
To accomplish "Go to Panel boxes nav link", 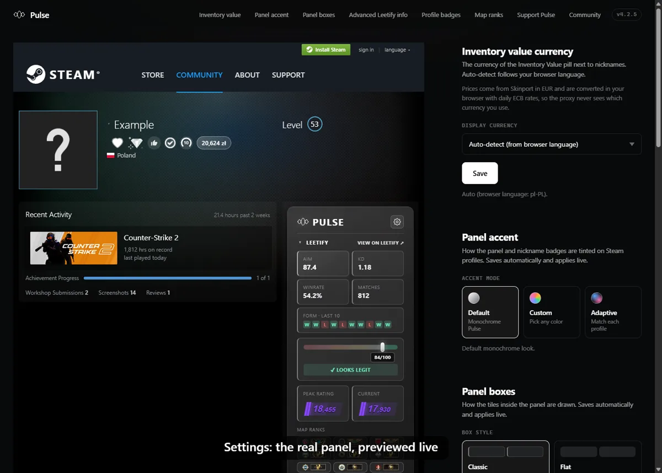I will tap(319, 15).
